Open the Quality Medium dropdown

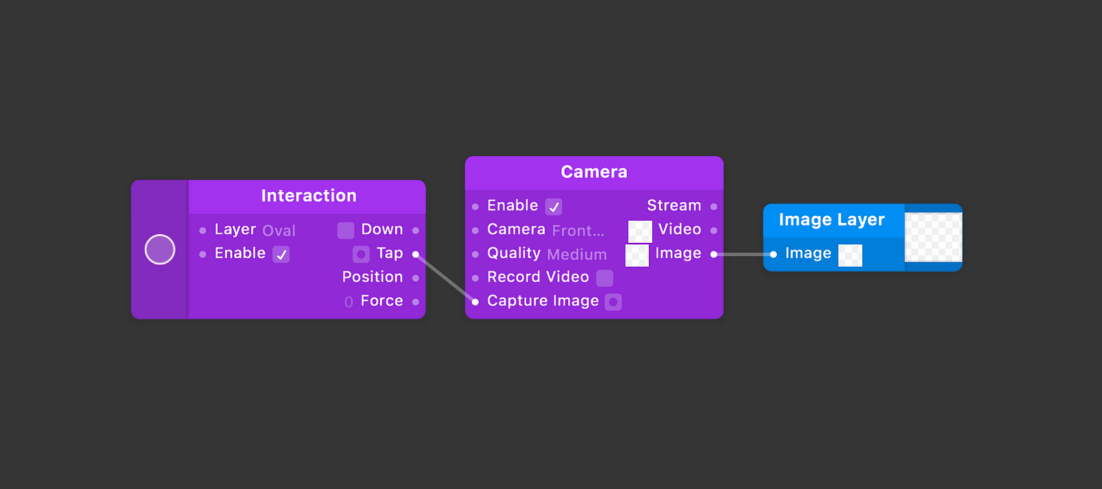[577, 254]
